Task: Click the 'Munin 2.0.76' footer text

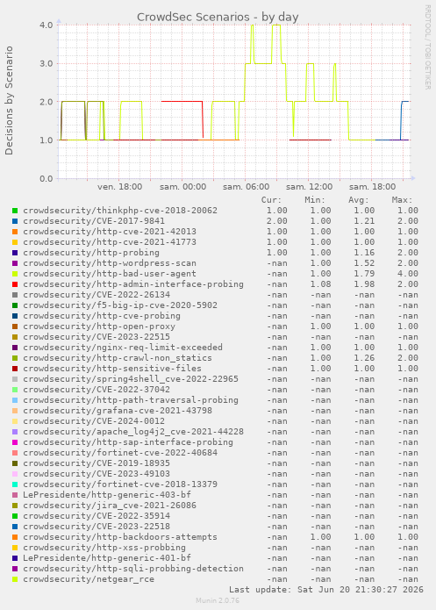Action: click(218, 600)
